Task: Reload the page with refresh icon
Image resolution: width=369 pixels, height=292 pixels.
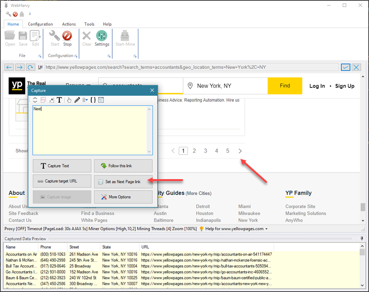Action: (30, 67)
